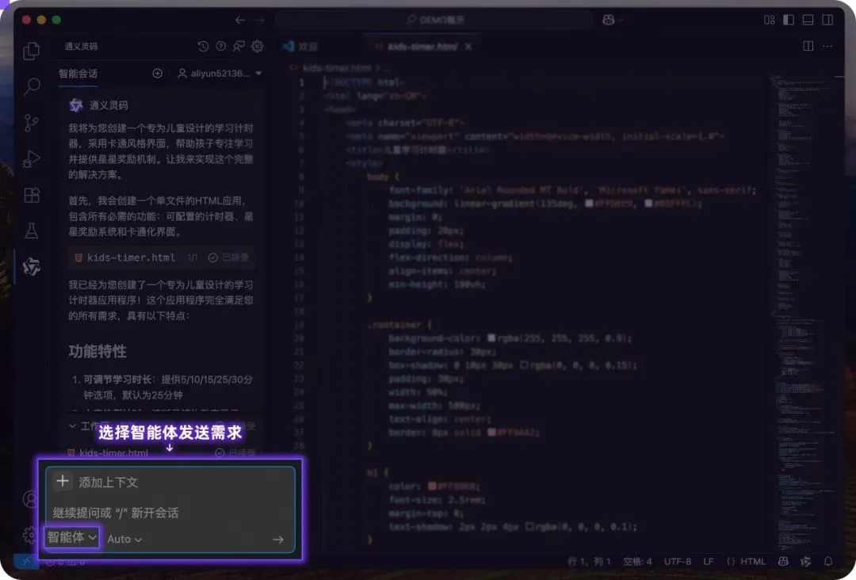Collapse the 工作区 changes section
This screenshot has width=856, height=580.
coord(73,425)
